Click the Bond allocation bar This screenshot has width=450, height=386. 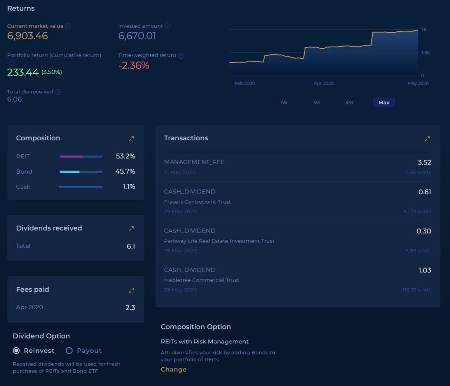[81, 172]
